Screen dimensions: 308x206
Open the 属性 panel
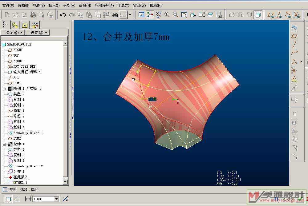tap(35, 189)
